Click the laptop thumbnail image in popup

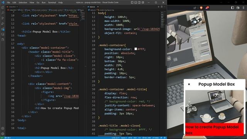pos(215,107)
